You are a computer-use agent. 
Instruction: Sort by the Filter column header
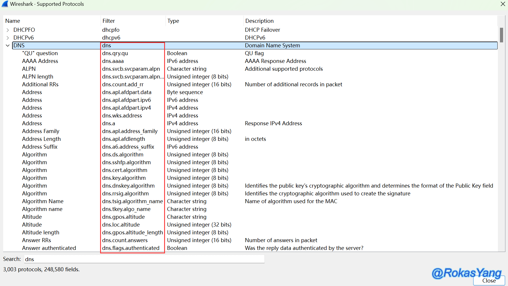coord(109,21)
